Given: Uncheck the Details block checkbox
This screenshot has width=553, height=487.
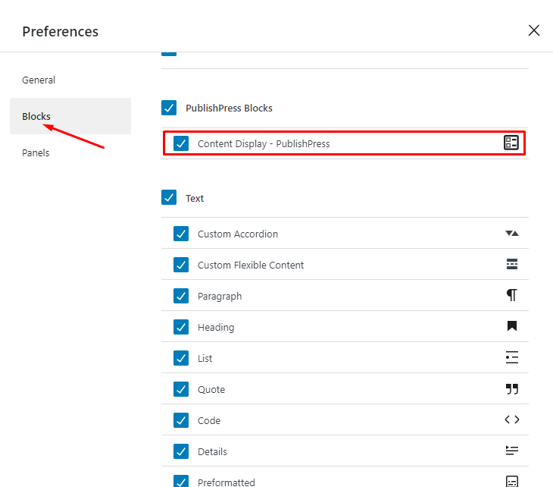Looking at the screenshot, I should coord(181,451).
